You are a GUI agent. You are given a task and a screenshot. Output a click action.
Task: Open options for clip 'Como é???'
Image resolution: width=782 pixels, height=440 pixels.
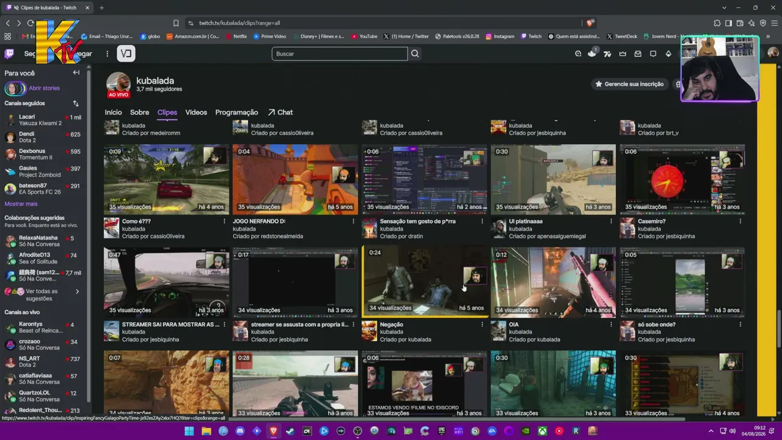[x=224, y=221]
